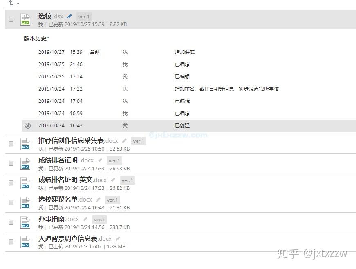This screenshot has height=269, width=356.
Task: Click the pencil icon beside 成绩排名证明 .docx
Action: 100,160
